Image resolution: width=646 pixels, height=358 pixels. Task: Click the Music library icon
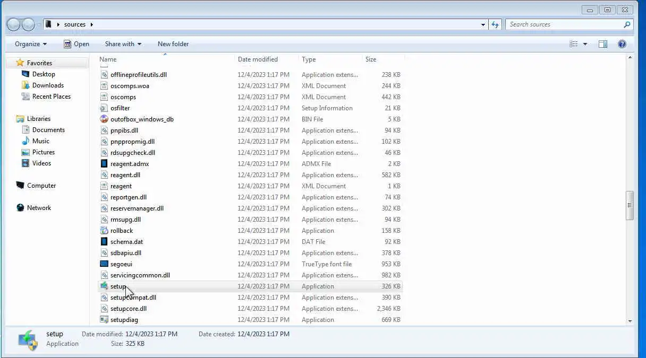tap(25, 141)
